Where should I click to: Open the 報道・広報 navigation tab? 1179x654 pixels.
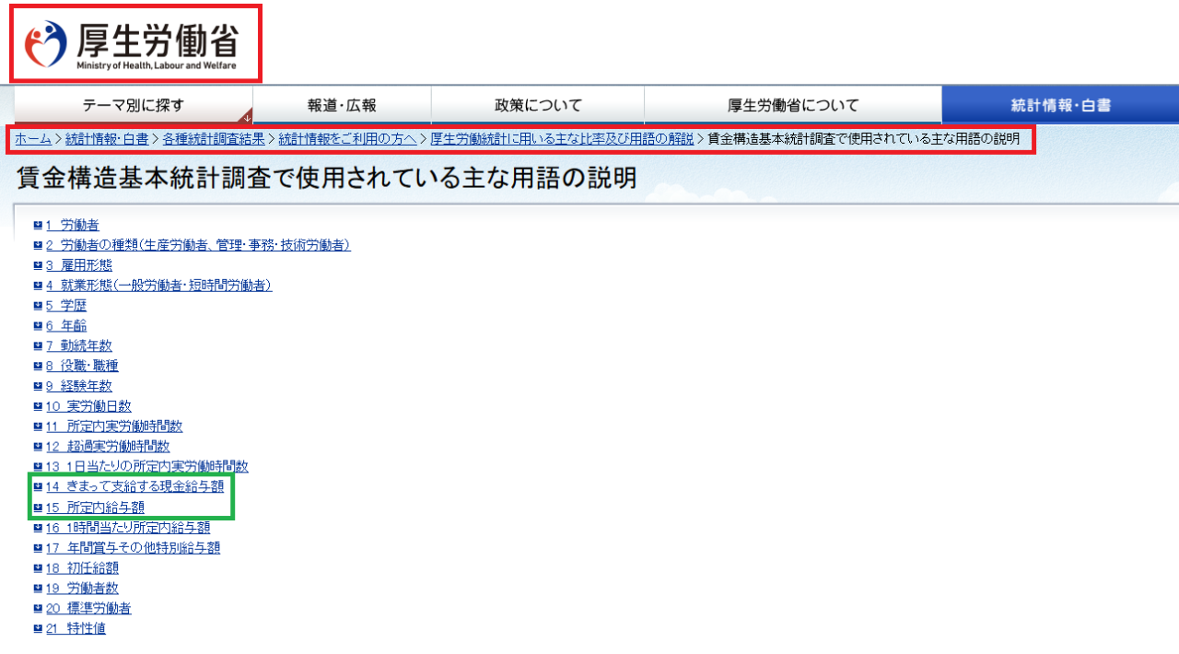point(342,105)
